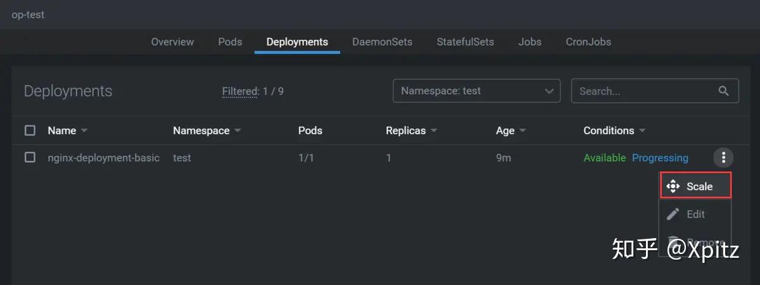This screenshot has height=285, width=760.
Task: Sort by the Name column arrow
Action: [84, 131]
